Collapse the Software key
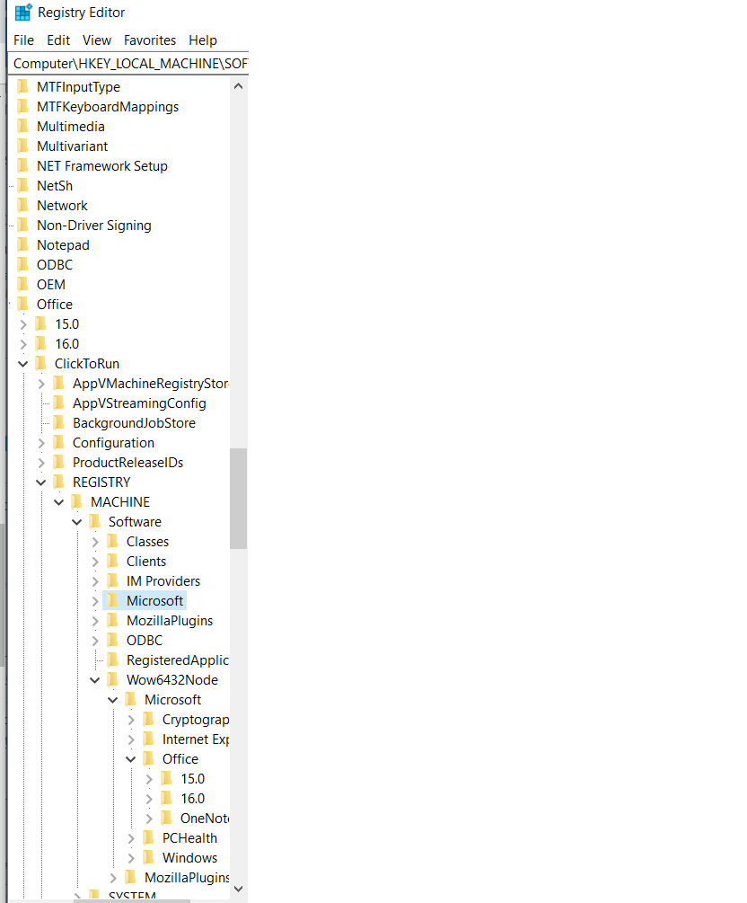This screenshot has height=903, width=747. (76, 522)
